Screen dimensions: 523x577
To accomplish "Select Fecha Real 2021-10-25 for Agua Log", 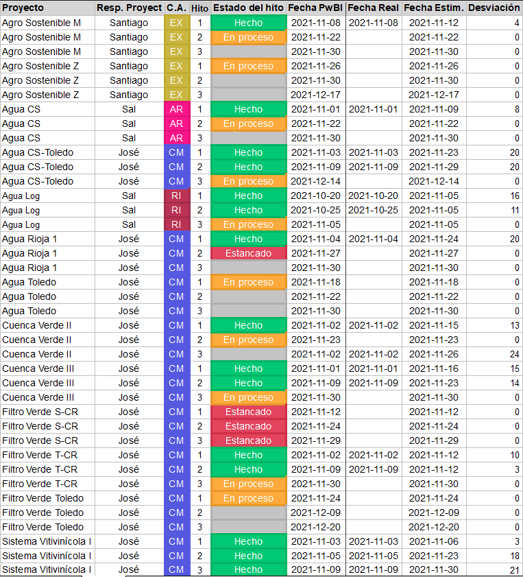I will (x=373, y=210).
